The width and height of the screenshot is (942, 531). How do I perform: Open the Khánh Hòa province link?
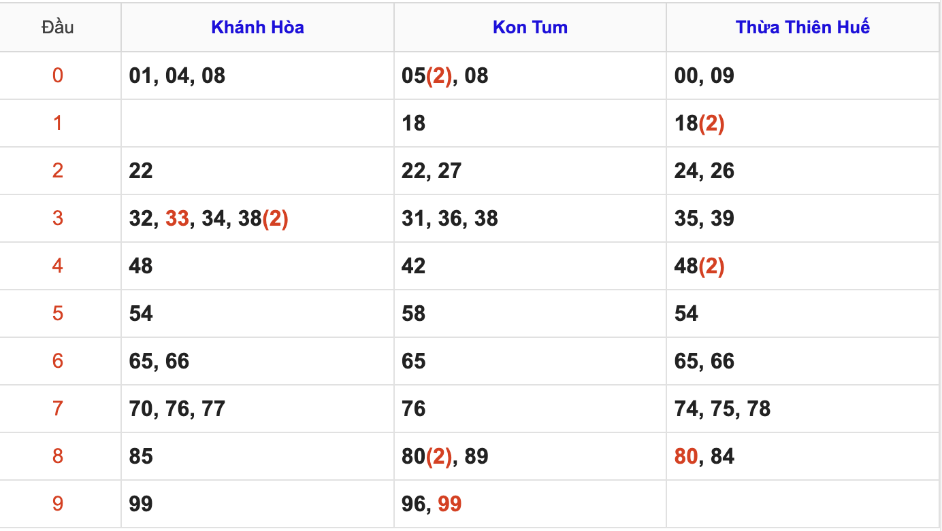(257, 27)
